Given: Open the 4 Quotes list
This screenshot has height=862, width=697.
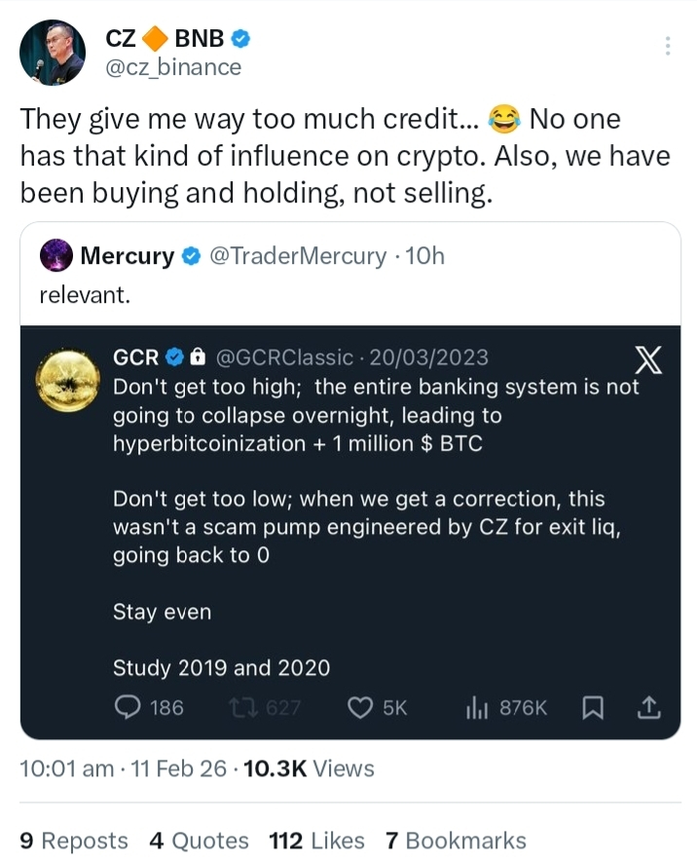Looking at the screenshot, I should pos(199,841).
